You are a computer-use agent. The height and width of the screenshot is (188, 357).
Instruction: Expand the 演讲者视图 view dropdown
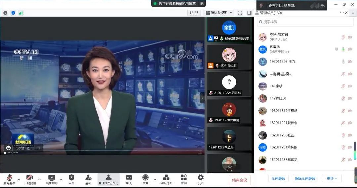point(219,13)
